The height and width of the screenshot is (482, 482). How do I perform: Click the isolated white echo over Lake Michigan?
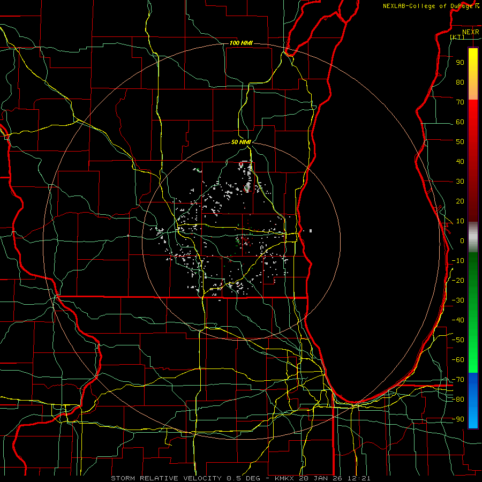(311, 230)
